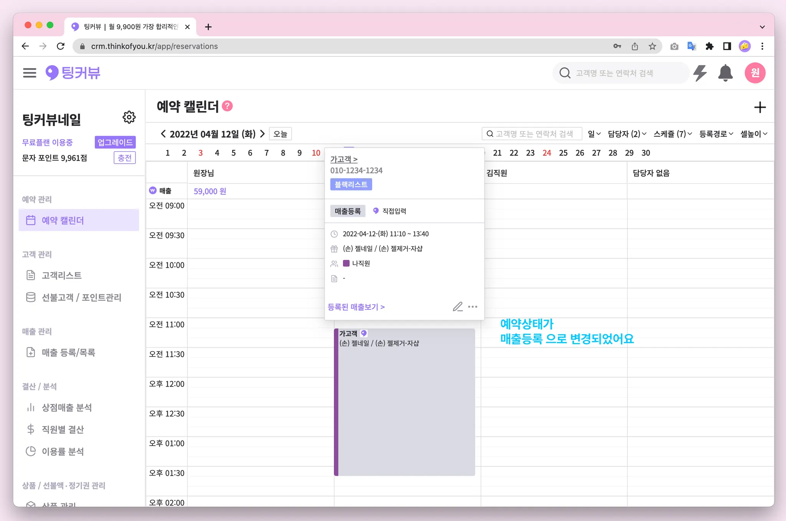Open 고객리스트 in the sidebar

pos(62,275)
